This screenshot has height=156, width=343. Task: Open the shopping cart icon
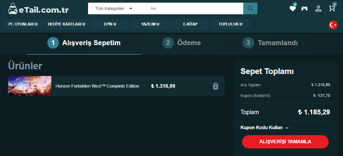coord(332,8)
